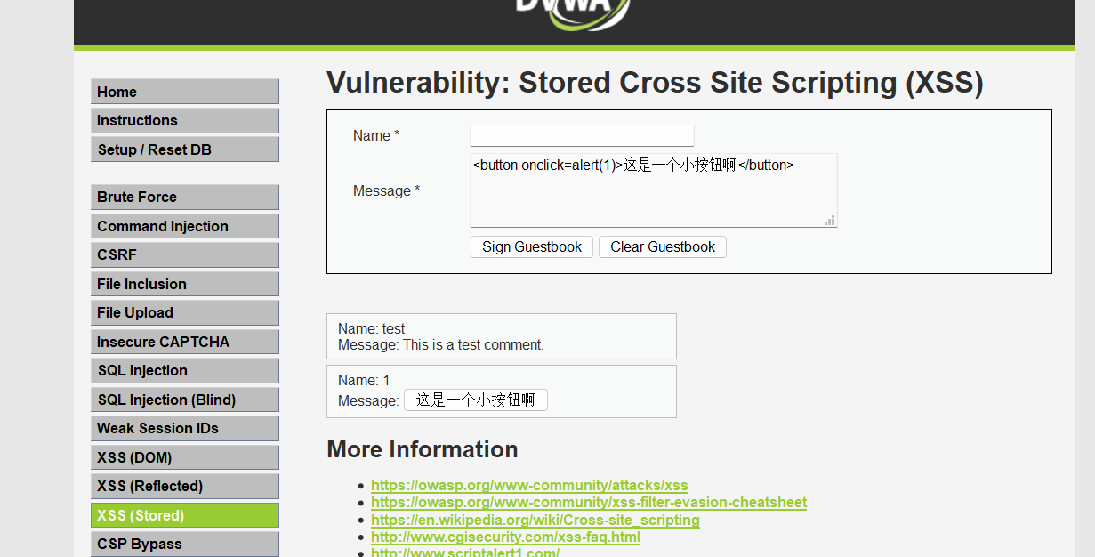Click 'Name: test' guestbook entry text
Screen dimensions: 1095x557
click(x=372, y=328)
